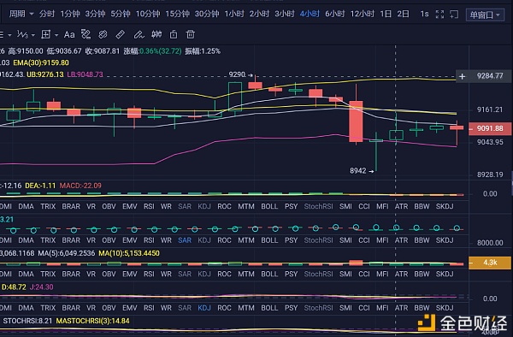Click the eraser link icon in drawing toolbar

click(x=103, y=34)
